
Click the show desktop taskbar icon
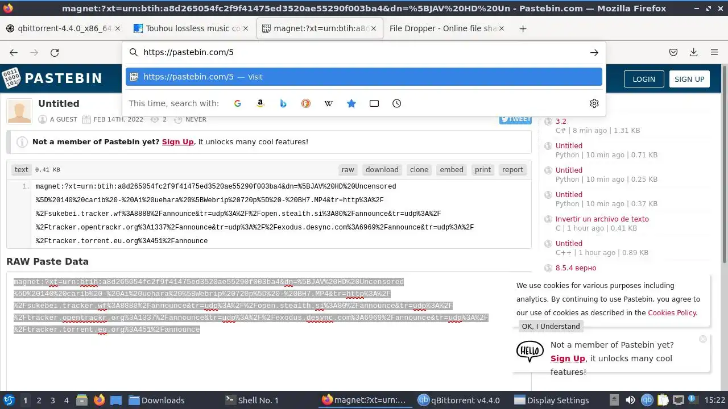(116, 400)
